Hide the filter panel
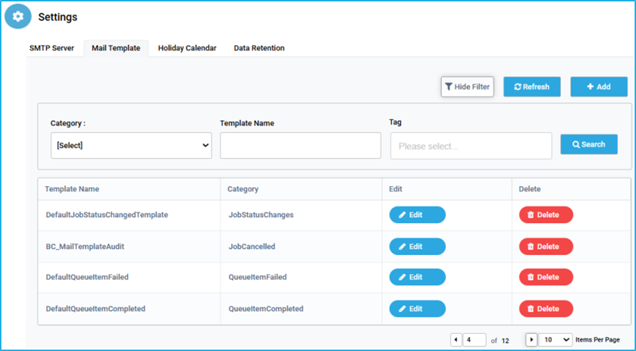The image size is (636, 351). tap(468, 87)
